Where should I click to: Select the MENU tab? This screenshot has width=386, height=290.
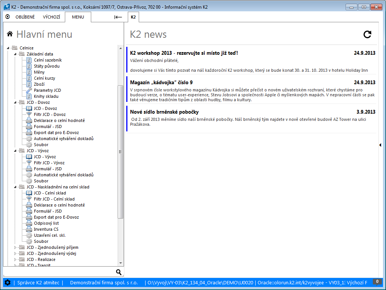pyautogui.click(x=78, y=17)
